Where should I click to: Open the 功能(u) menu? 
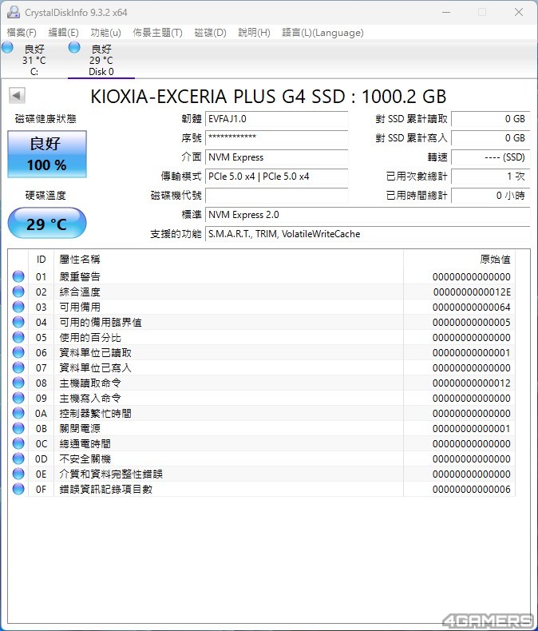[105, 33]
